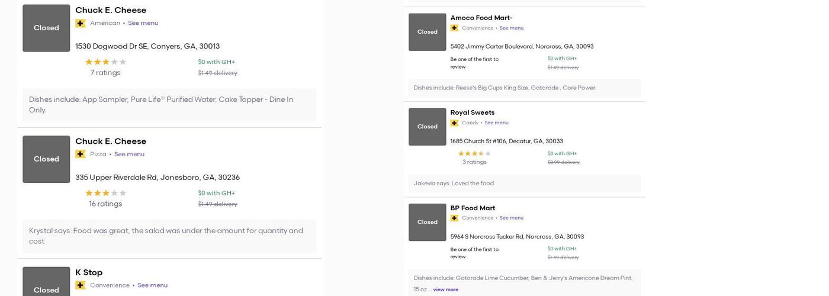The width and height of the screenshot is (829, 296).
Task: Open See menu link for K Stop
Action: tap(152, 285)
